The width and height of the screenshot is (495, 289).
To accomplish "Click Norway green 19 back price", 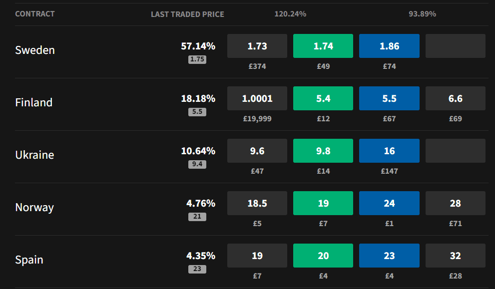I will coord(323,204).
